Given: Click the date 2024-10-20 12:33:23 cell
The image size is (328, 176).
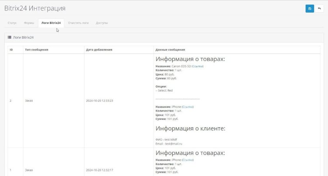Looking at the screenshot, I should click(x=99, y=101).
